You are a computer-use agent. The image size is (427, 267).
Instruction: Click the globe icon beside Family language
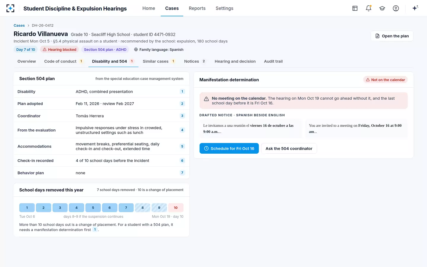coord(136,50)
